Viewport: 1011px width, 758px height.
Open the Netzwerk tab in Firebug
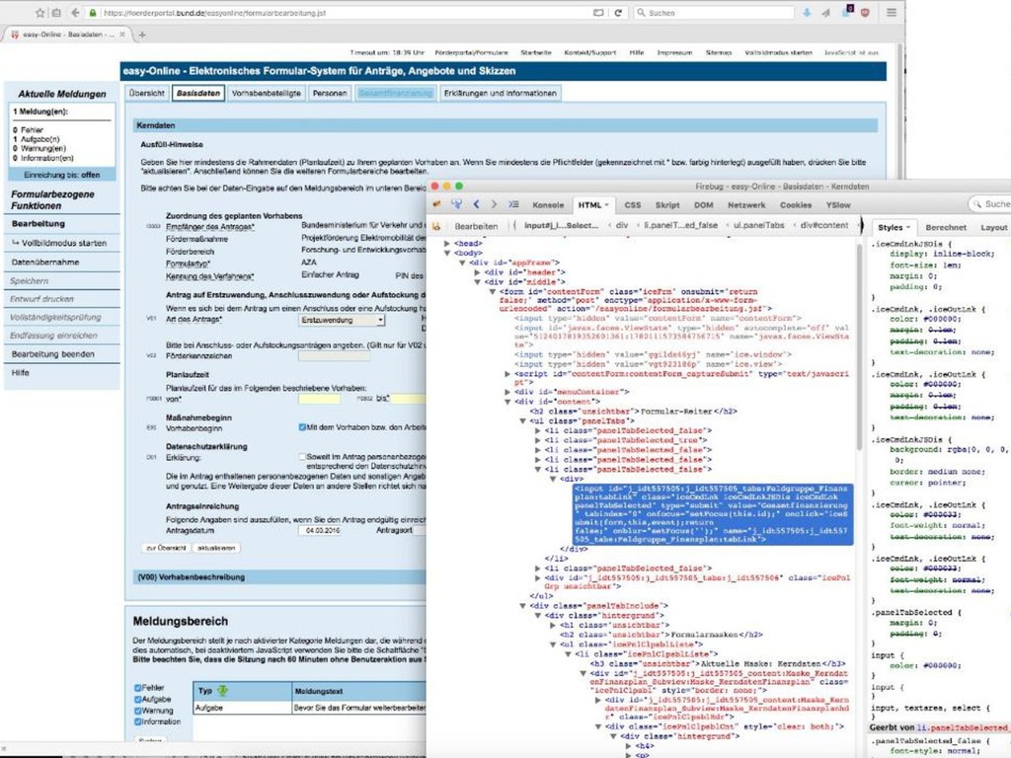[x=747, y=204]
